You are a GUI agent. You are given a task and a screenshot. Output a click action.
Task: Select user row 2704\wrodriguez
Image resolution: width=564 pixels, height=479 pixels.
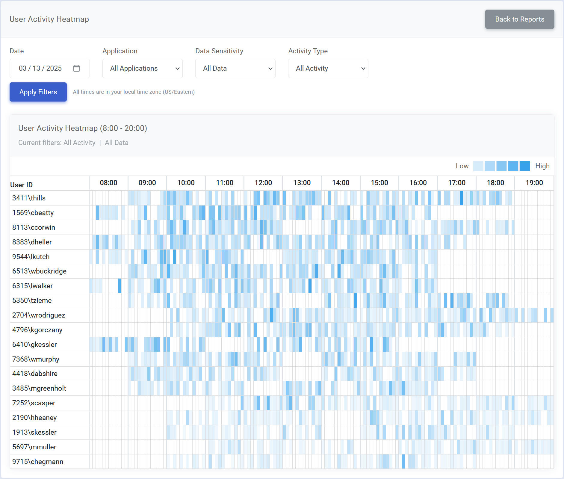(39, 315)
